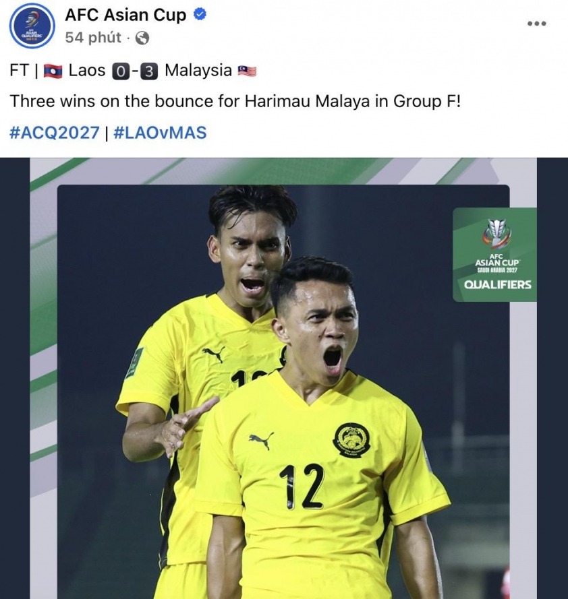Open the three-dot post options menu
Screen dimensions: 568x599
pos(537,24)
